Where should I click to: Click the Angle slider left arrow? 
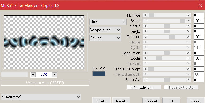point(145,31)
